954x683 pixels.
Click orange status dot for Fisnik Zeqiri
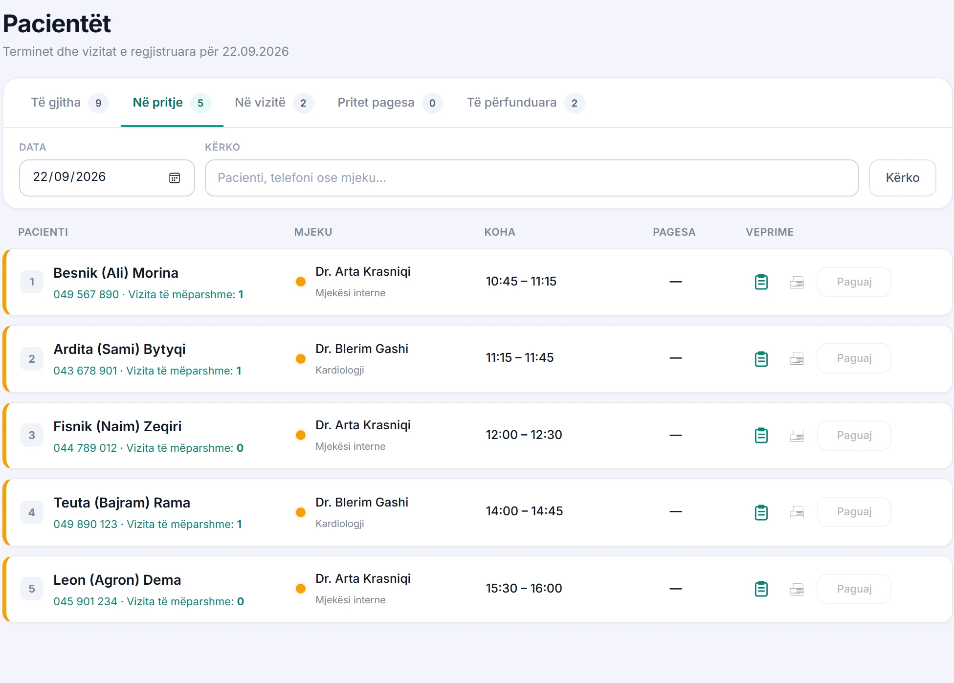301,435
